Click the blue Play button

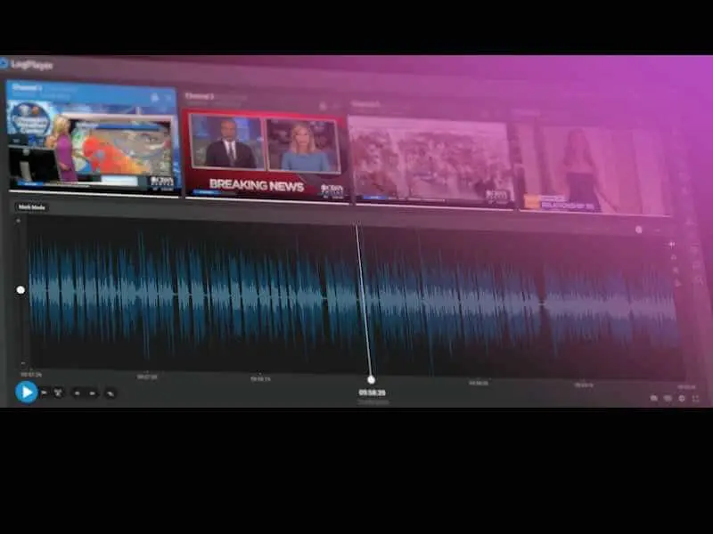tap(27, 391)
